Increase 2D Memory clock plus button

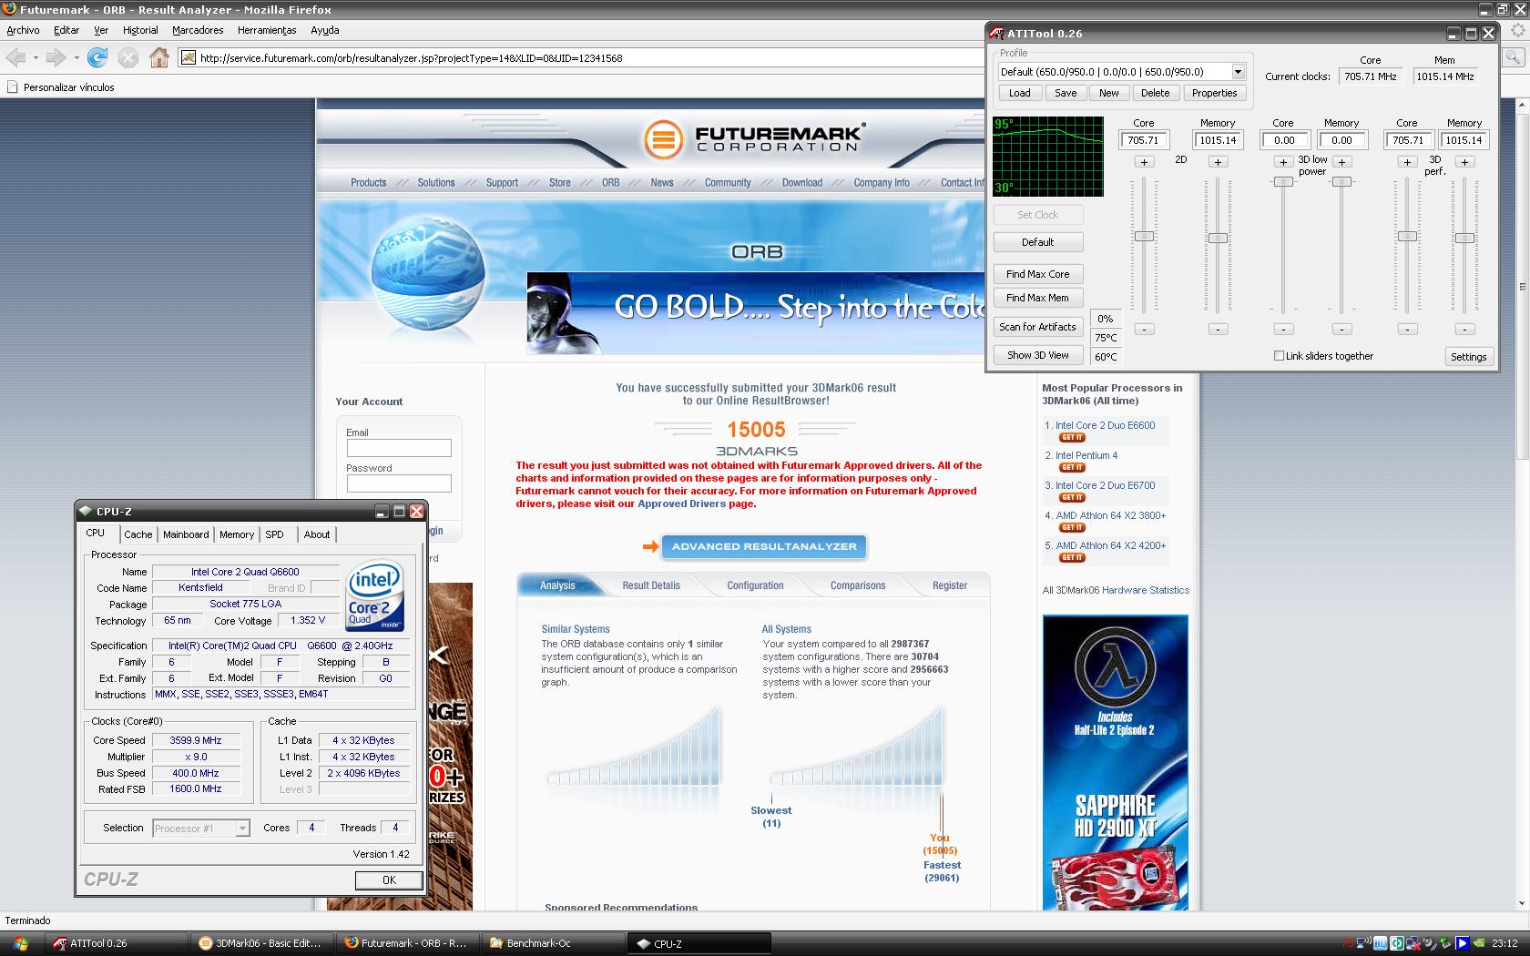[1218, 161]
